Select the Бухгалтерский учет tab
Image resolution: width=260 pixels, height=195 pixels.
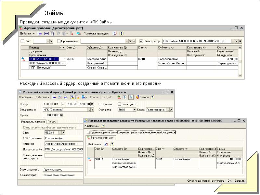(101, 138)
